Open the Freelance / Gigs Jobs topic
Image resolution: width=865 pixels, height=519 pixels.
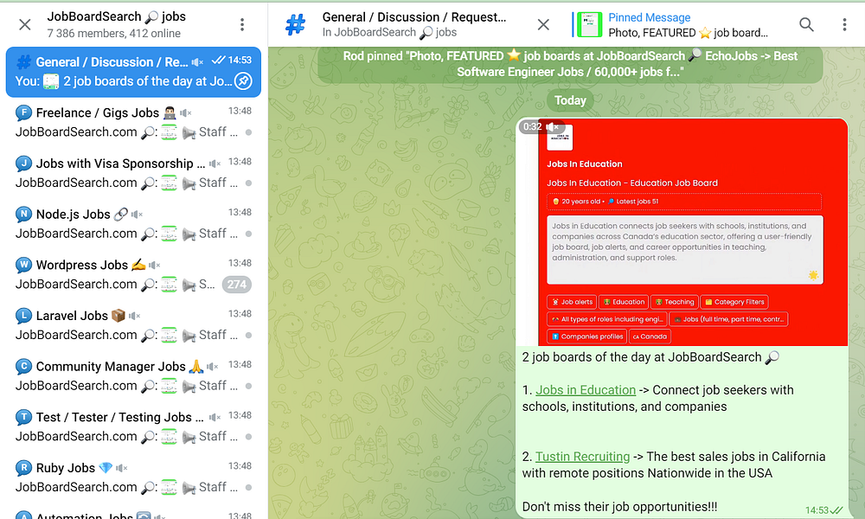[133, 123]
